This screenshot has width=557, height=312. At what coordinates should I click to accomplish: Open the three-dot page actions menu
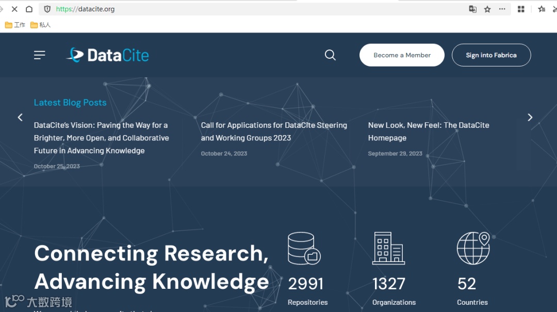coord(502,9)
